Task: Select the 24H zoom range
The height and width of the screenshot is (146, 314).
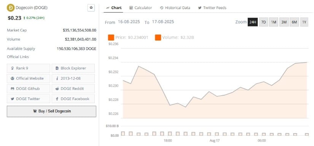Action: pyautogui.click(x=253, y=22)
